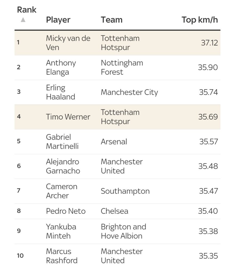Click the 37.12 top speed value
The width and height of the screenshot is (235, 273).
209,43
